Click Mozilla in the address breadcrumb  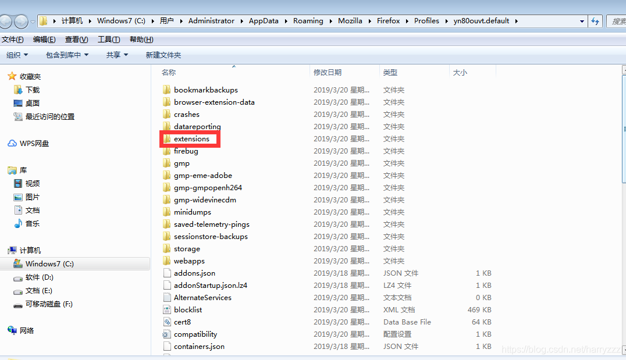350,21
